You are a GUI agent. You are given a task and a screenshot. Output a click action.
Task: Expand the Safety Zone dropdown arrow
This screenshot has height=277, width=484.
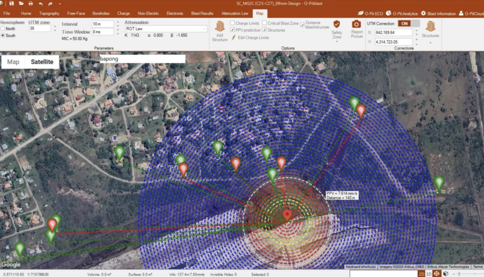(337, 42)
